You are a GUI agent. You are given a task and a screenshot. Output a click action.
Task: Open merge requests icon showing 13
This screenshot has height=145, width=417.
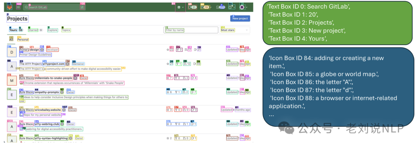[x=206, y=7]
